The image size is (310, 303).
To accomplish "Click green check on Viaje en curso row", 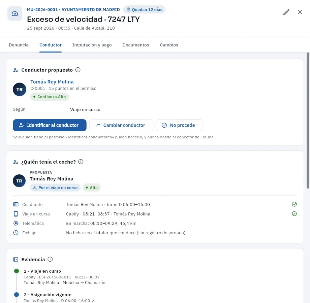I will point(294,214).
